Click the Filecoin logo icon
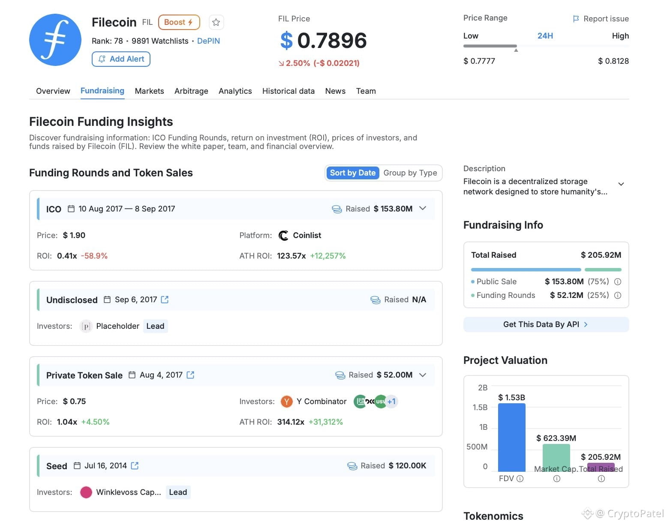 click(x=55, y=40)
